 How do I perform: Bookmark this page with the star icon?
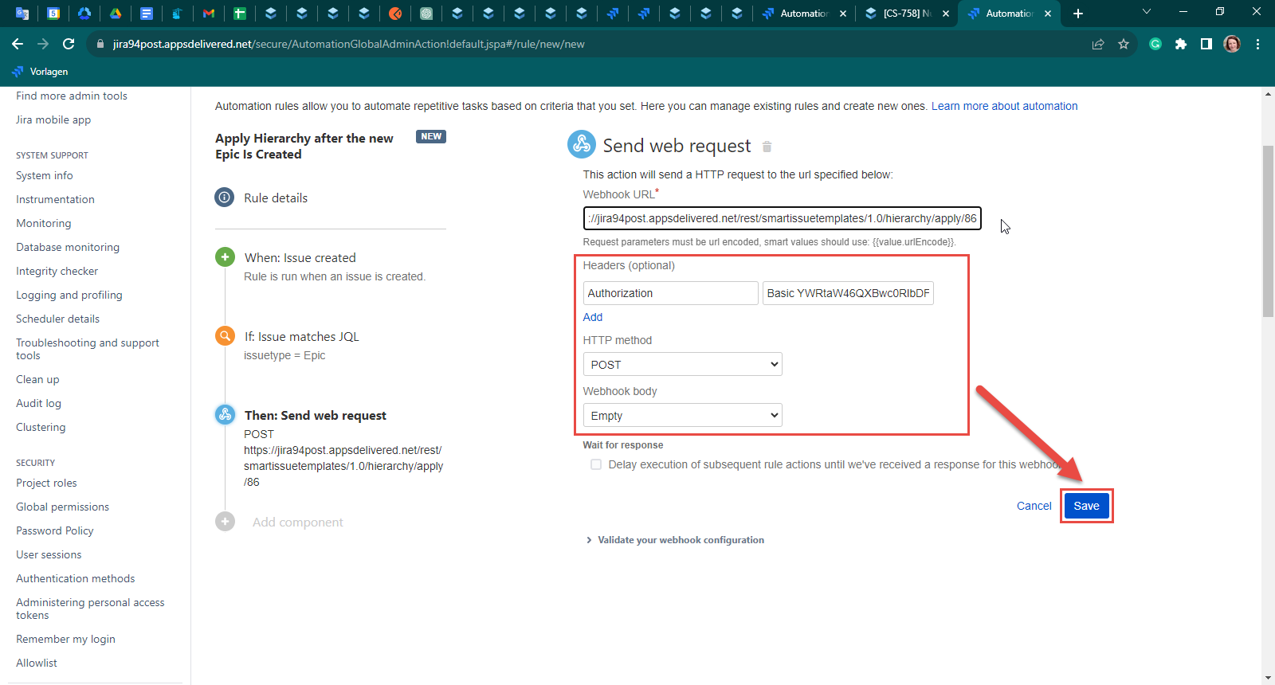coord(1124,44)
